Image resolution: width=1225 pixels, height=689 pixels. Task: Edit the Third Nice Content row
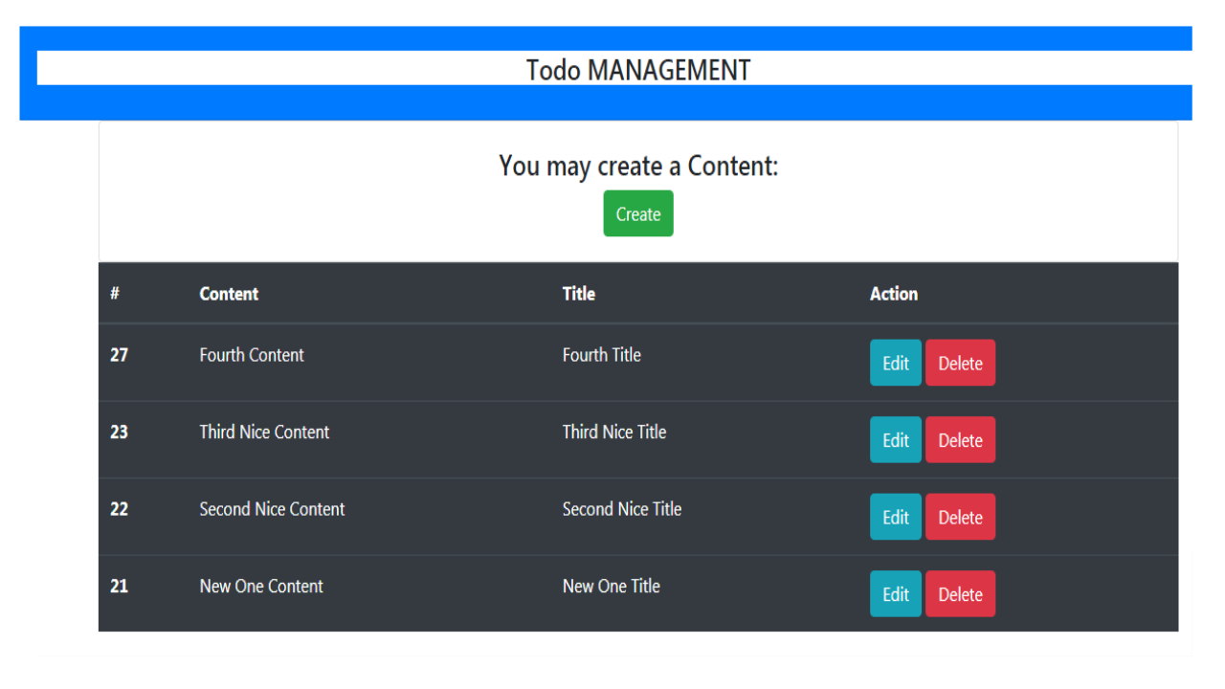click(896, 439)
